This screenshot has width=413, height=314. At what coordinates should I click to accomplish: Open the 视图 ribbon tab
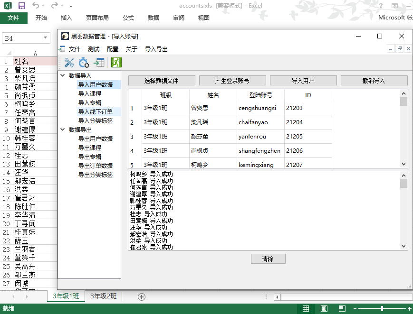tap(203, 18)
